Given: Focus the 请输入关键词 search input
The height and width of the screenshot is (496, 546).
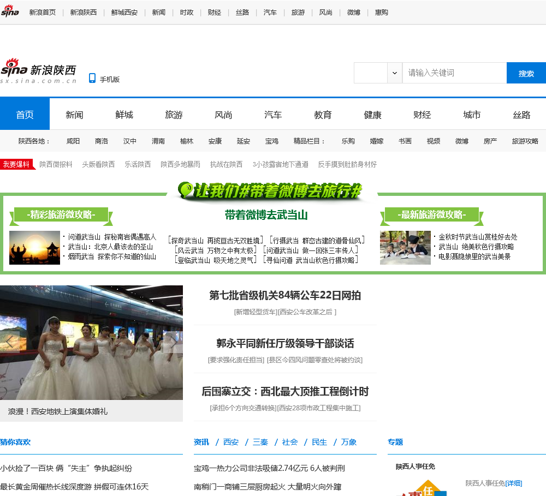Looking at the screenshot, I should [x=454, y=73].
